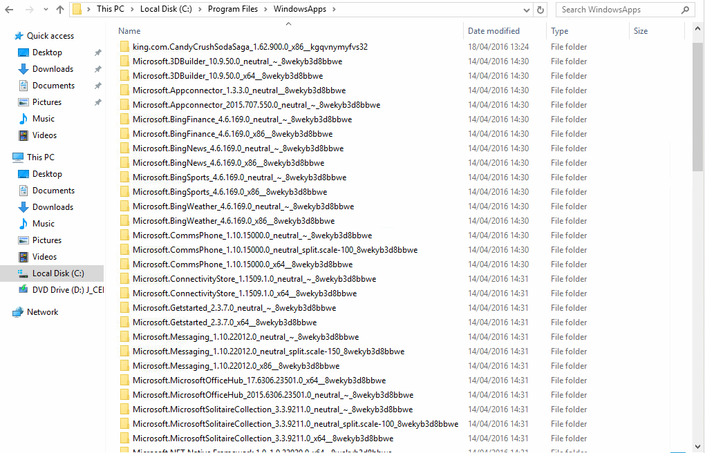This screenshot has height=453, width=705.
Task: Select Microsoft.BingNews_4.6.169.0_x86 folder
Action: click(228, 163)
